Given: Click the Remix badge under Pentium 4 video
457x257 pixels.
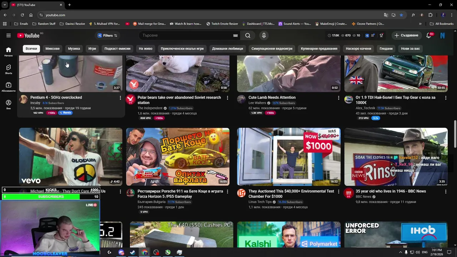Looking at the screenshot, I should click(x=65, y=113).
